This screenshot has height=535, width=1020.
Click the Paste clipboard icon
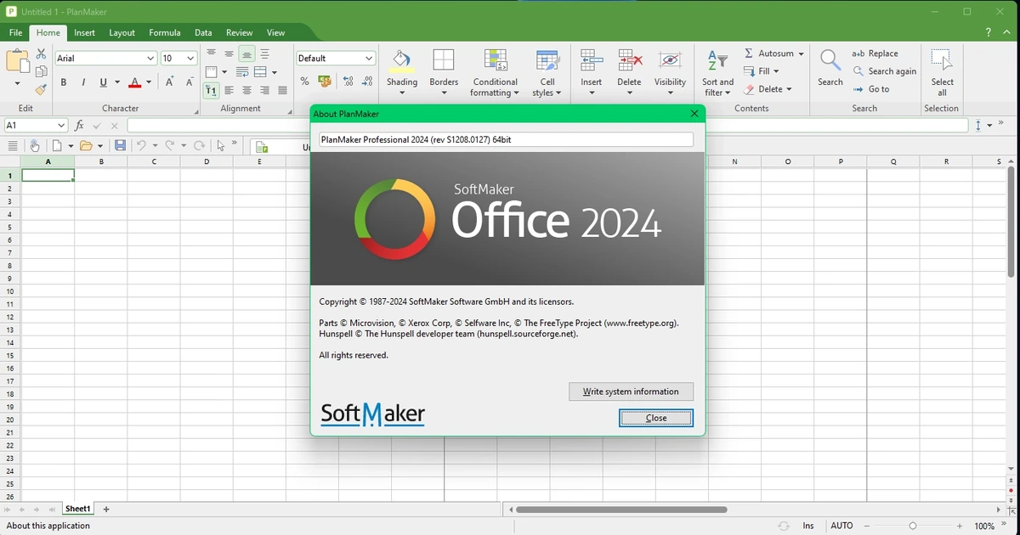[17, 61]
